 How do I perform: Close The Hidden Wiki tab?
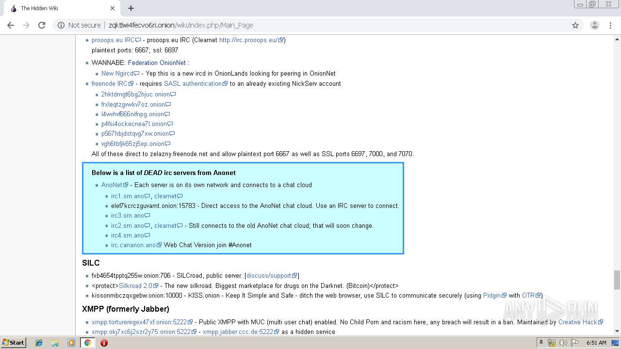point(113,8)
